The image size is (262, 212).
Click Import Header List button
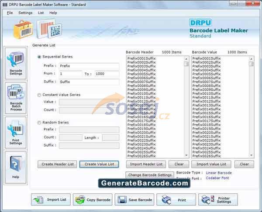pyautogui.click(x=146, y=164)
